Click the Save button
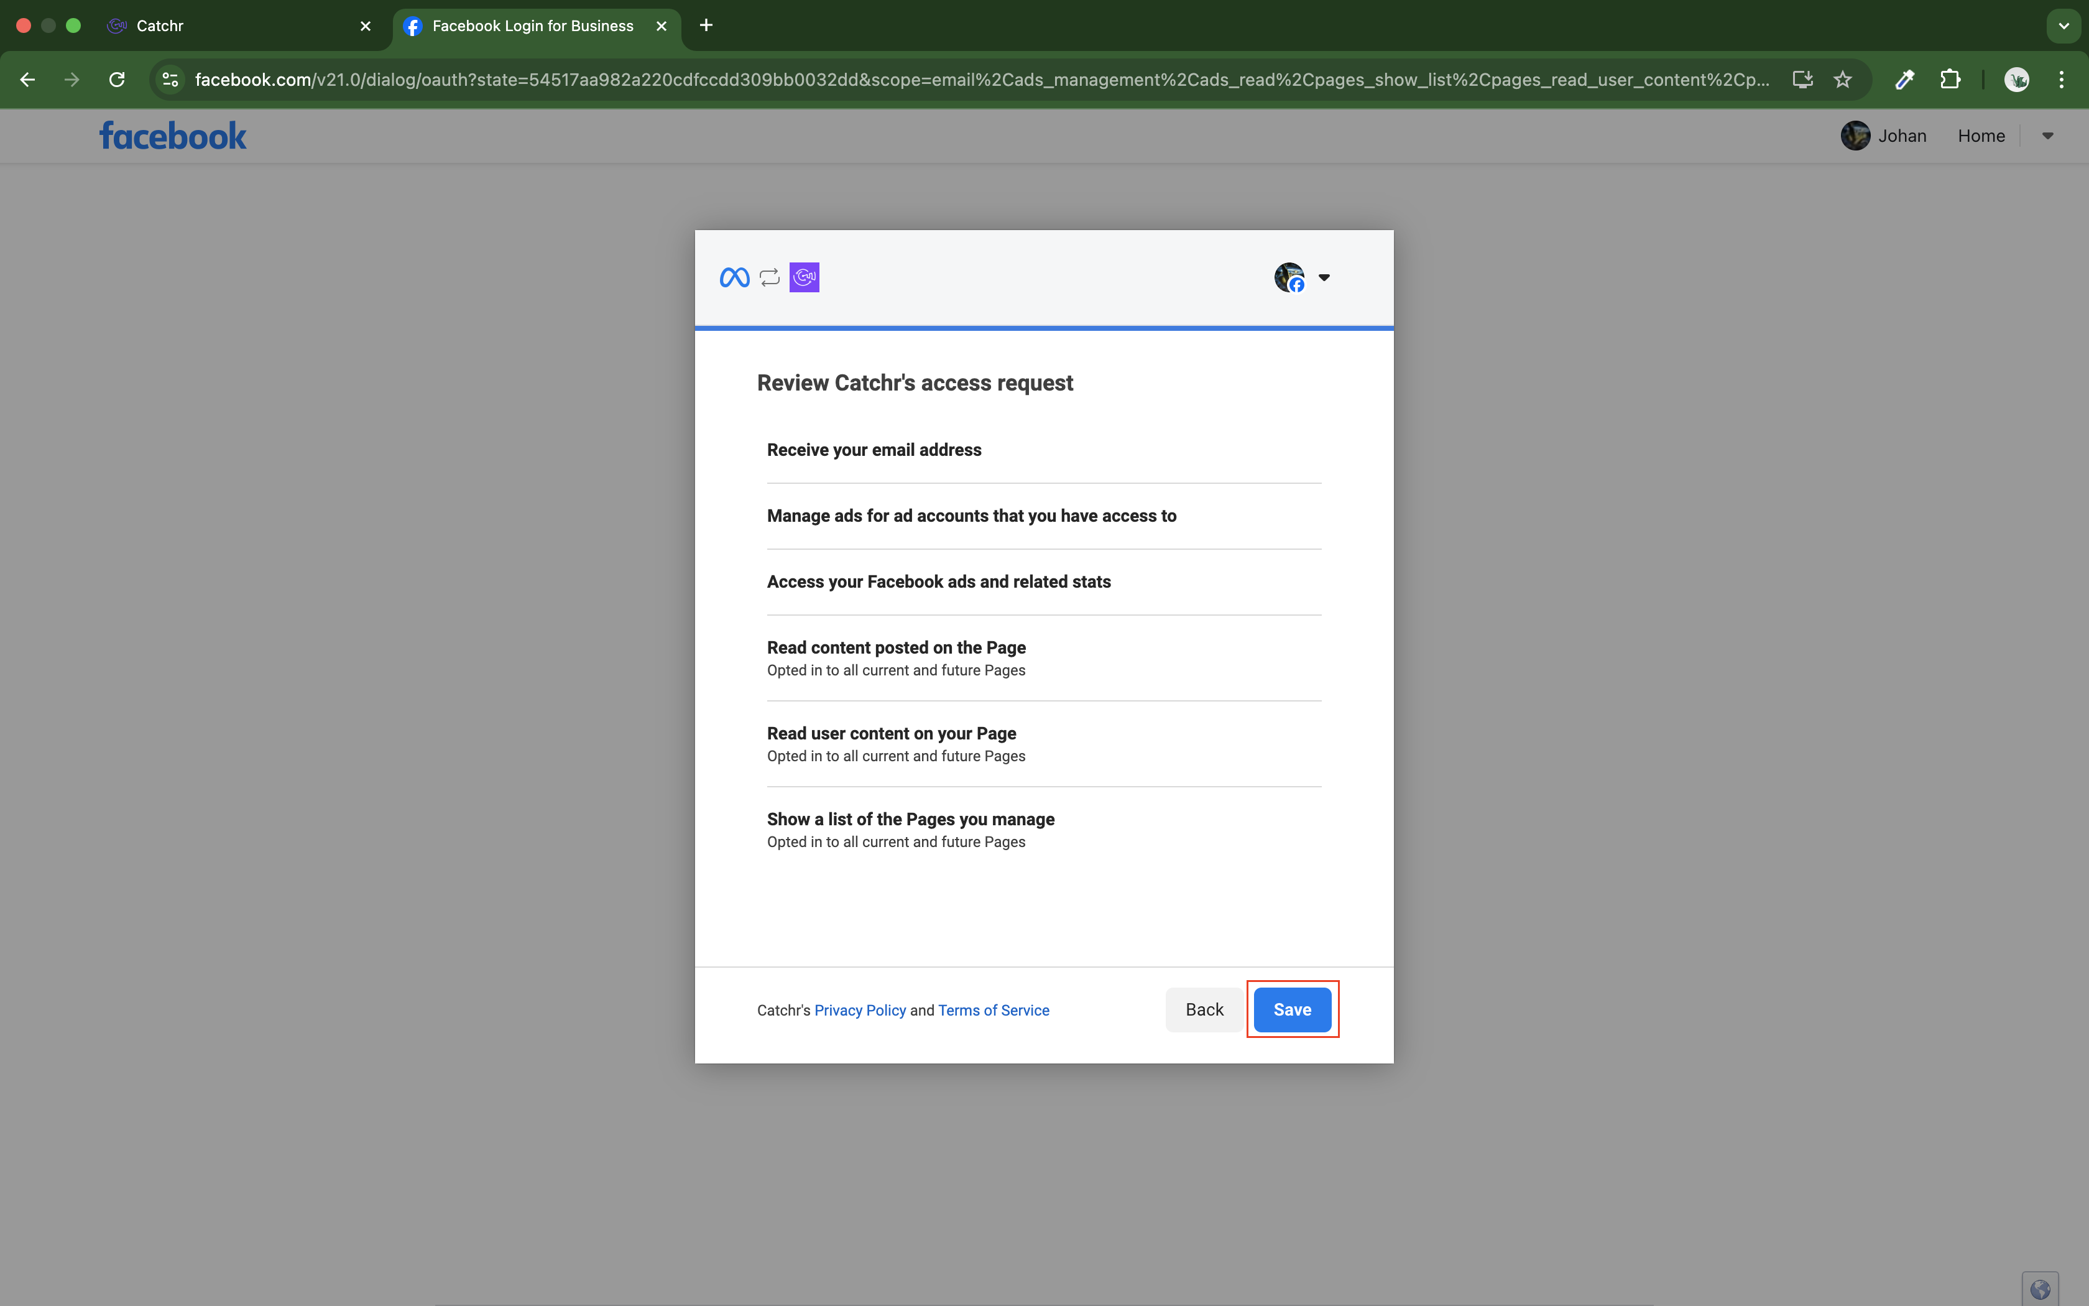The height and width of the screenshot is (1306, 2089). (1292, 1010)
